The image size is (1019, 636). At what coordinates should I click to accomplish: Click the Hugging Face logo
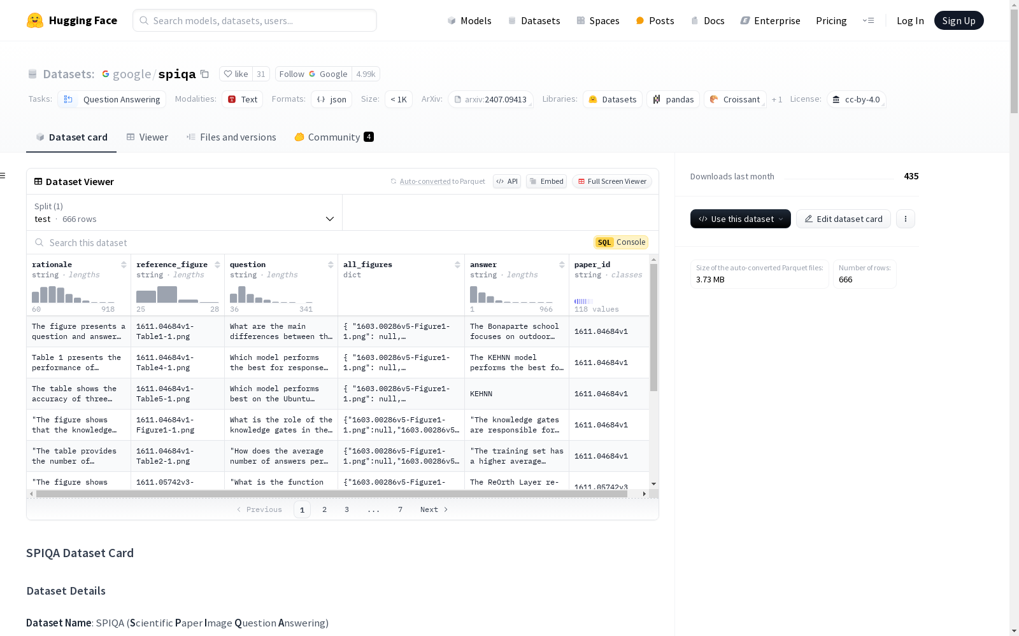coord(71,20)
